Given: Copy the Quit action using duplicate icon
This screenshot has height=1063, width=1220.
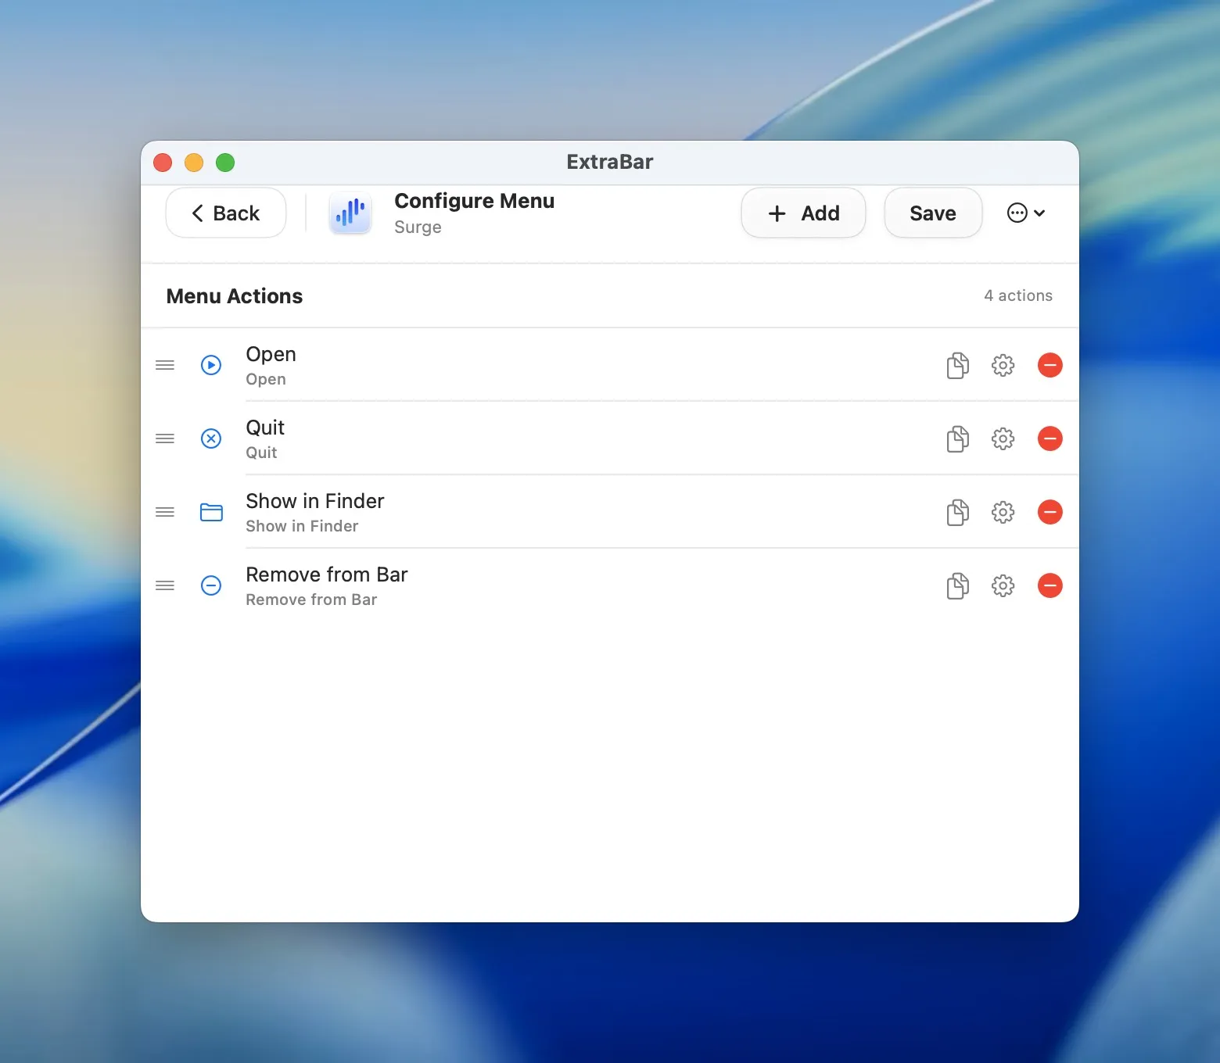Looking at the screenshot, I should pos(957,438).
